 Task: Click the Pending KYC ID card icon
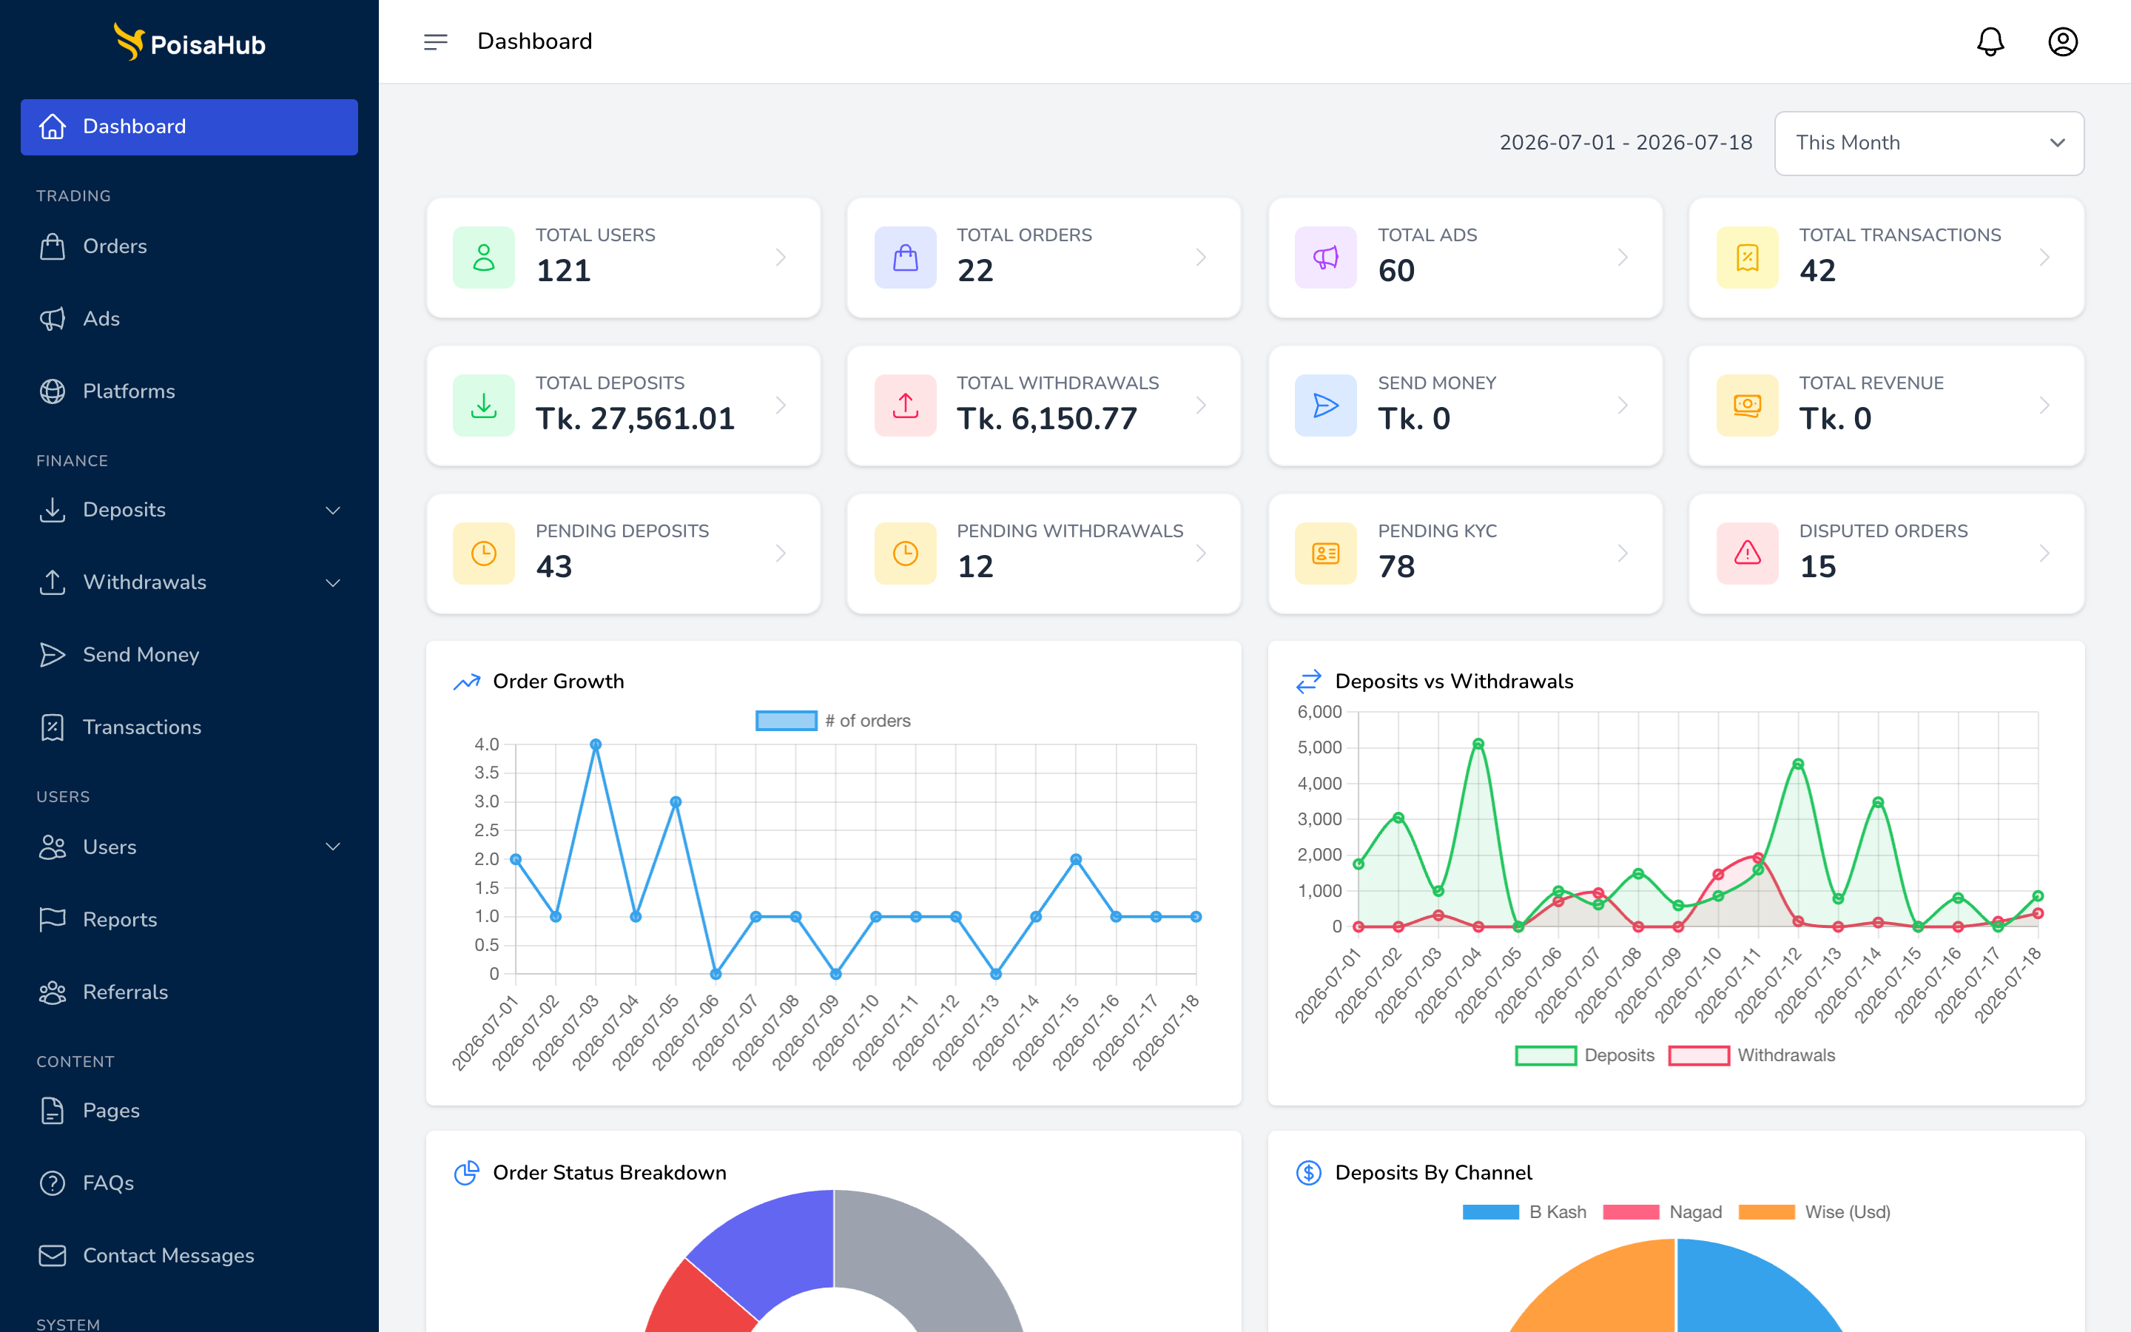[1325, 554]
